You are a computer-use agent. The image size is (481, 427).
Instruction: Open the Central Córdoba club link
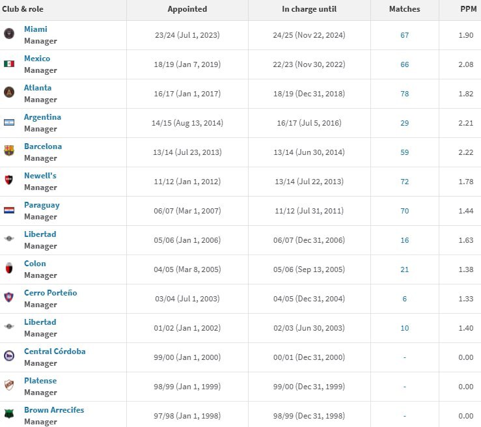[x=55, y=351]
